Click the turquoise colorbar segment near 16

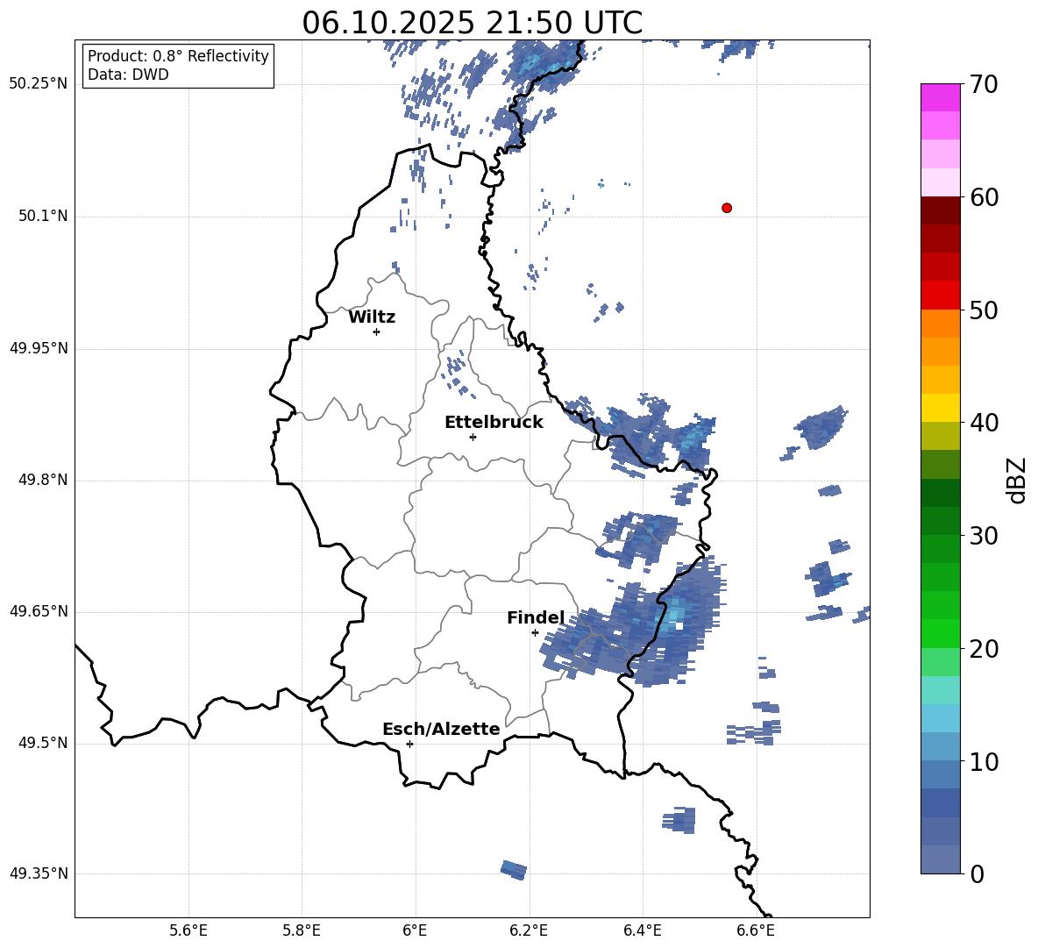click(940, 690)
